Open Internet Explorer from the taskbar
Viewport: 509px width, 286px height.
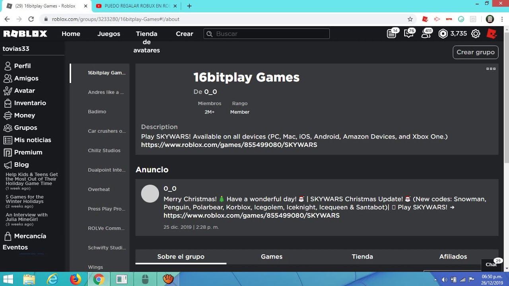[52, 279]
